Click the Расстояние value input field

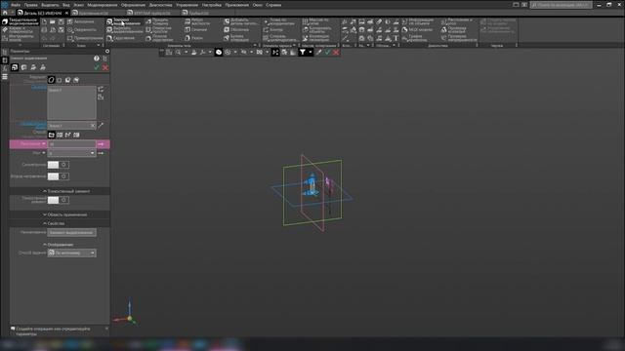pos(71,144)
